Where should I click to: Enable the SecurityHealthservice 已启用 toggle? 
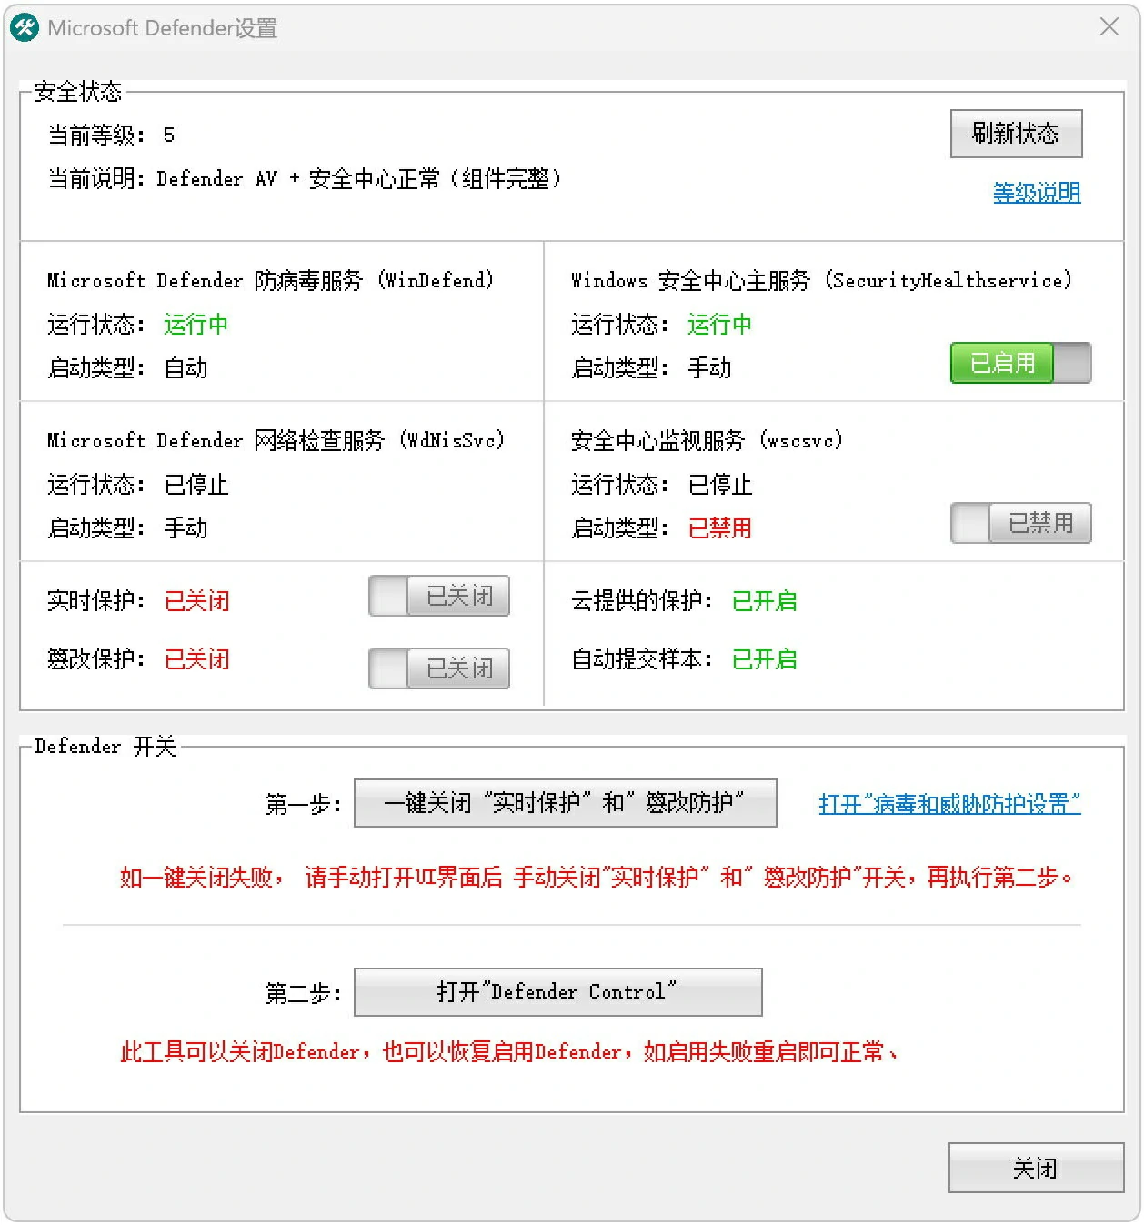coord(1020,363)
